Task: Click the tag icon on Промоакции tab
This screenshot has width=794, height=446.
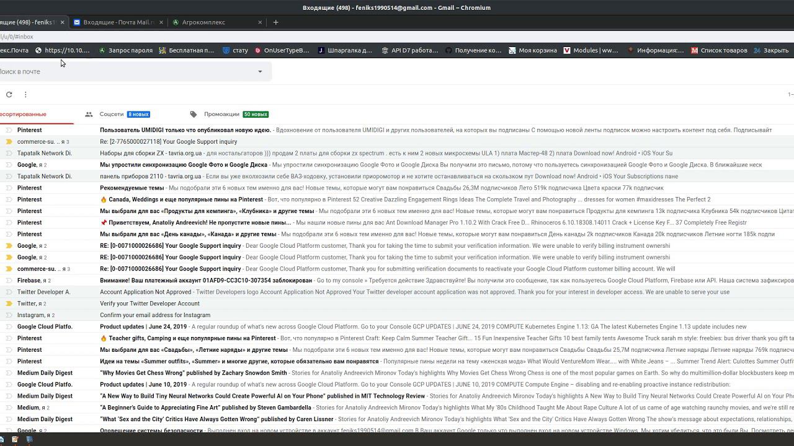Action: (194, 115)
